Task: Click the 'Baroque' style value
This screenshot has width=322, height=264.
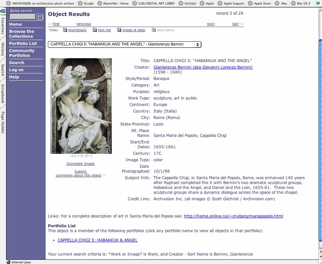Action: [161, 79]
